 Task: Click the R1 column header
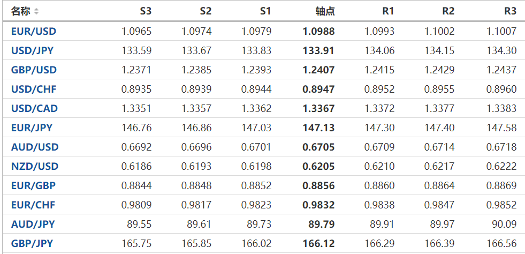click(389, 11)
